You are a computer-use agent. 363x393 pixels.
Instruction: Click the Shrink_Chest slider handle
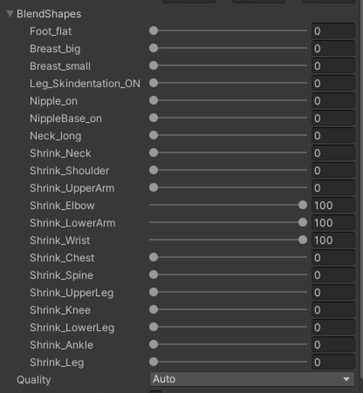coord(154,257)
